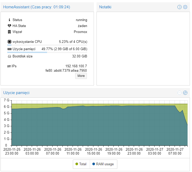The width and height of the screenshot is (192, 172).
Task: Click the 5.23% of 4 CPU(s) value
Action: point(73,42)
